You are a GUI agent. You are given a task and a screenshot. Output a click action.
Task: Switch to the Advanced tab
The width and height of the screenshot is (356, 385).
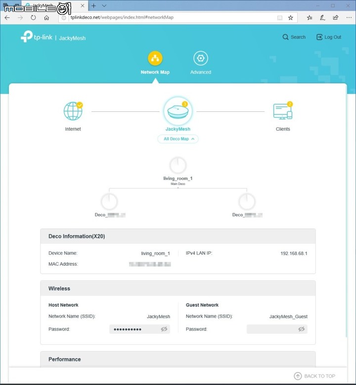[x=201, y=63]
